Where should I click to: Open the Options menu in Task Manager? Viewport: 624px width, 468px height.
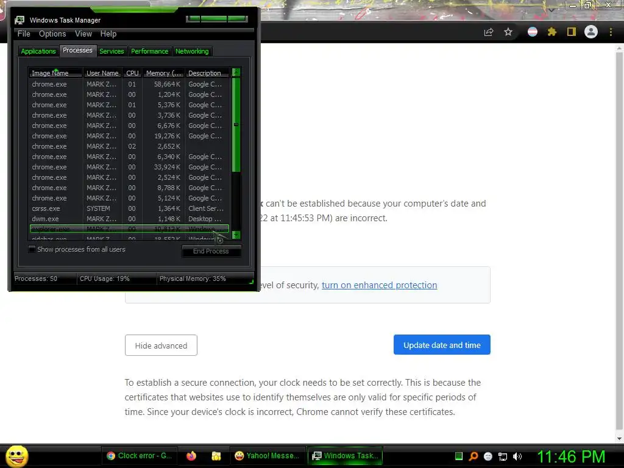[52, 34]
